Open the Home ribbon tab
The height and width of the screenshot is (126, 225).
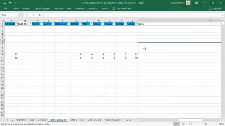coord(15,8)
